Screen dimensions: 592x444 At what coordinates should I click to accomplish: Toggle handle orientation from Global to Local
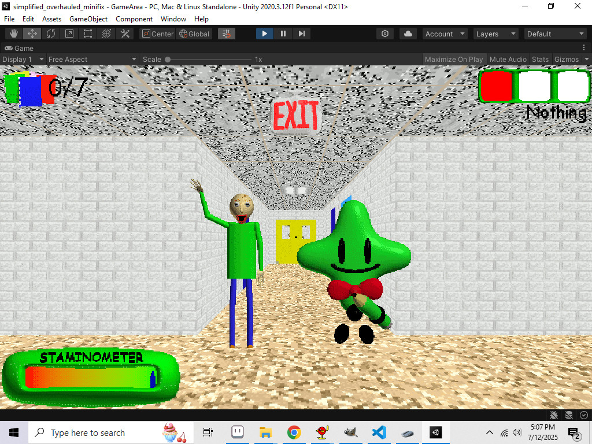pos(194,34)
